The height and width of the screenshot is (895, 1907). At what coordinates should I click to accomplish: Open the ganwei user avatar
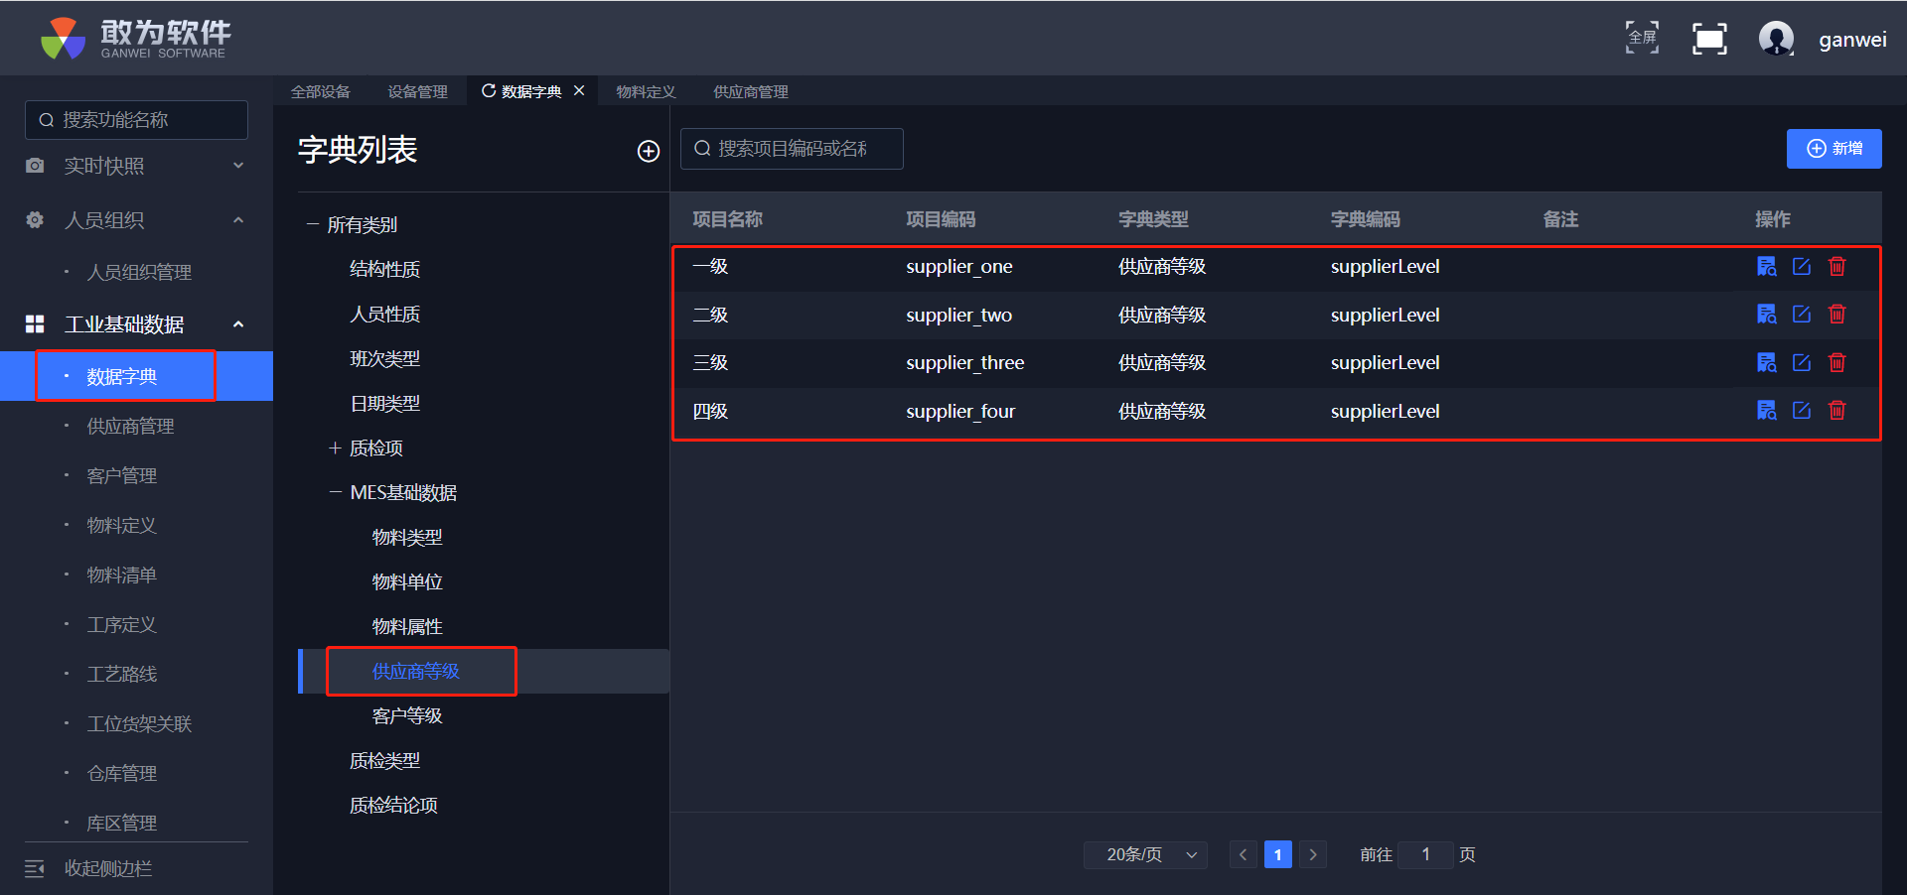pyautogui.click(x=1776, y=39)
